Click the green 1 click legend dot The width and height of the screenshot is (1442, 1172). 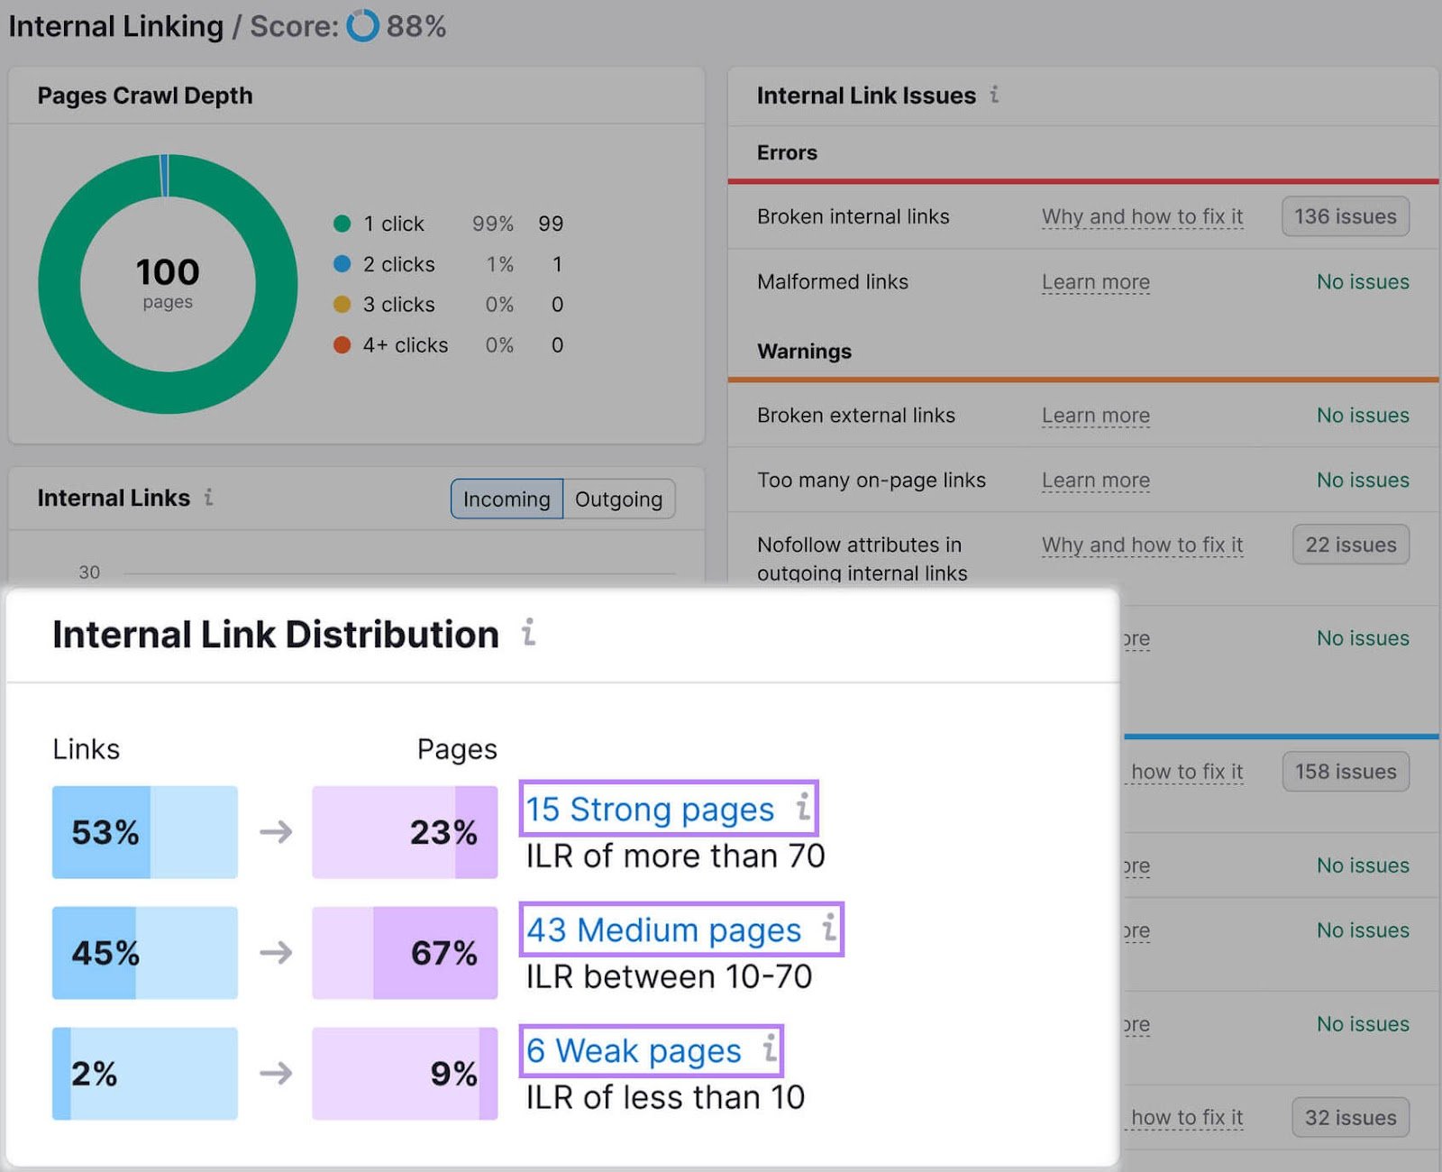(x=342, y=223)
